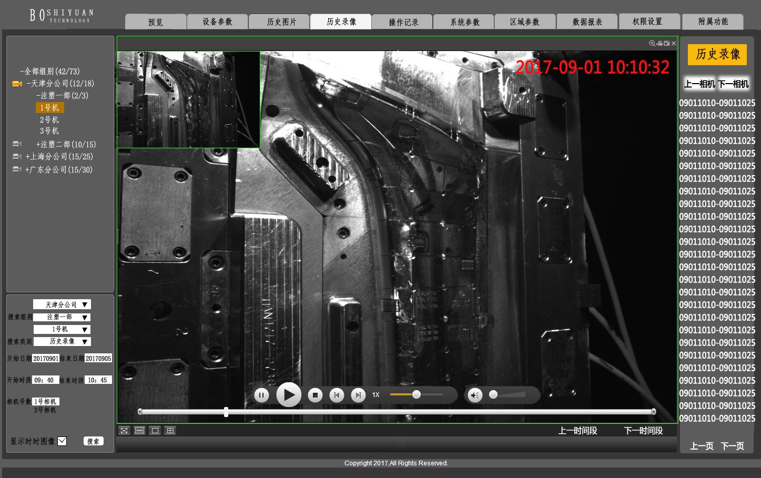Click the fullscreen expand layout icon
Image resolution: width=761 pixels, height=478 pixels.
[x=124, y=431]
